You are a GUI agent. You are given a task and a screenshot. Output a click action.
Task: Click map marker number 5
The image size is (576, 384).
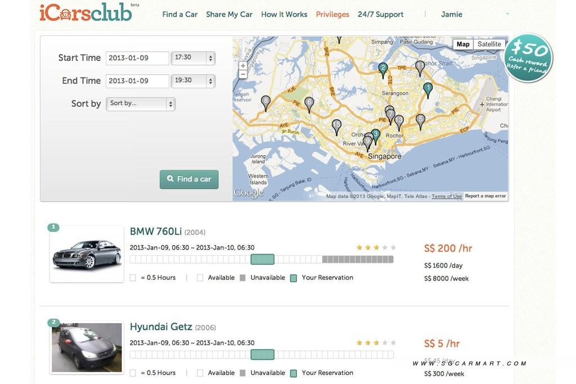(420, 120)
